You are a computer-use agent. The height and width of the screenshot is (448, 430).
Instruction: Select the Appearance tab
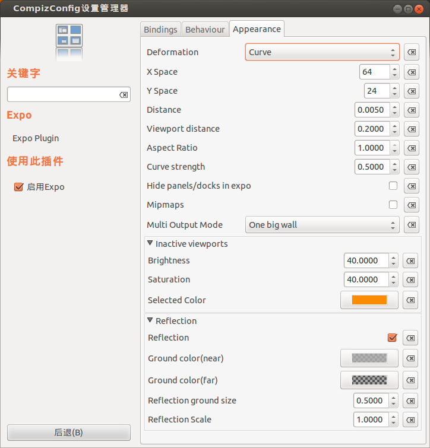pyautogui.click(x=257, y=29)
